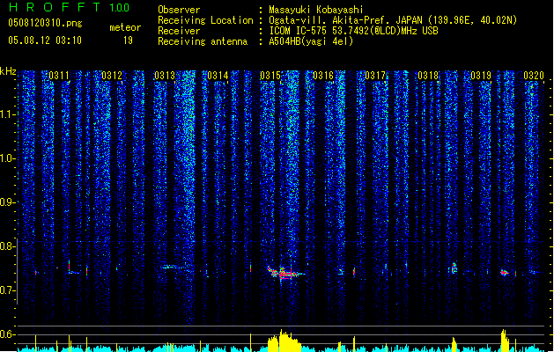This screenshot has width=554, height=352.
Task: Click the 0312 time marker
Action: coord(112,76)
